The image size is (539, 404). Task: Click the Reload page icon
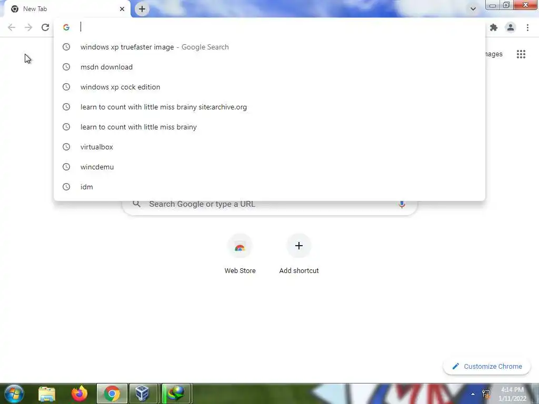click(x=45, y=27)
